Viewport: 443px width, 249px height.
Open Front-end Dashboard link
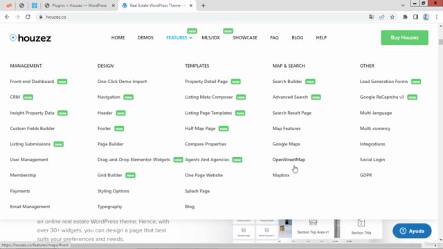tap(32, 82)
